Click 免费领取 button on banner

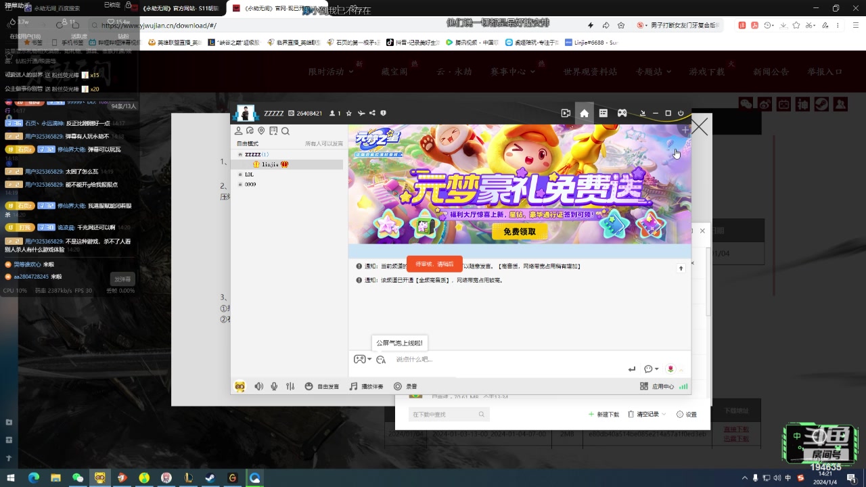520,231
